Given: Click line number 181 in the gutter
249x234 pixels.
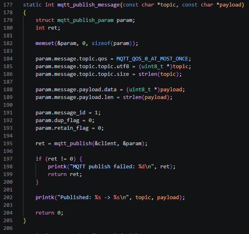Looking at the screenshot, I should click(x=8, y=36).
